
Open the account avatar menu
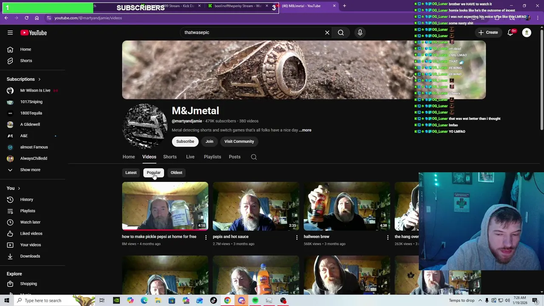[x=527, y=33]
